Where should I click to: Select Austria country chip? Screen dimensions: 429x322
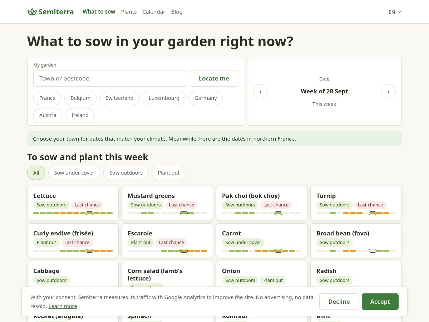(48, 115)
